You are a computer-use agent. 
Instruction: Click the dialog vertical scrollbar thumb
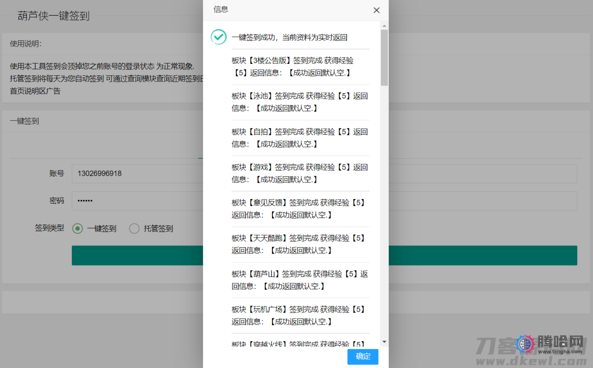384,57
